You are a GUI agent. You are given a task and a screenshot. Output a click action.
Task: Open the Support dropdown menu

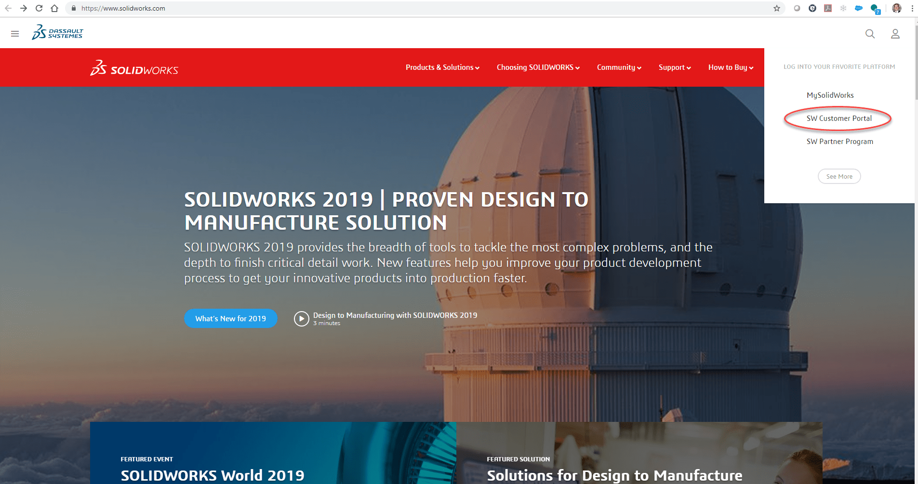675,67
